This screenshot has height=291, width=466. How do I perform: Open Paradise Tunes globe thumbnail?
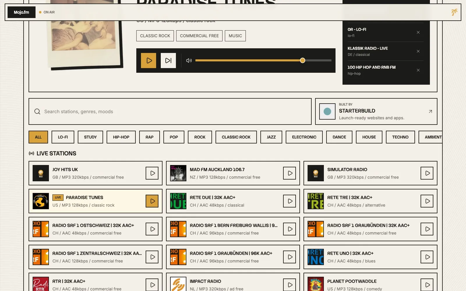click(x=41, y=201)
